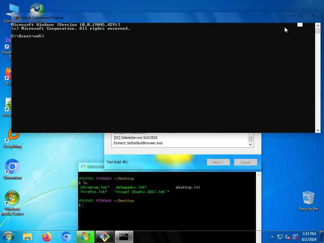Open the Windows Media Center desktop shortcut
This screenshot has height=243, width=324.
click(x=12, y=203)
